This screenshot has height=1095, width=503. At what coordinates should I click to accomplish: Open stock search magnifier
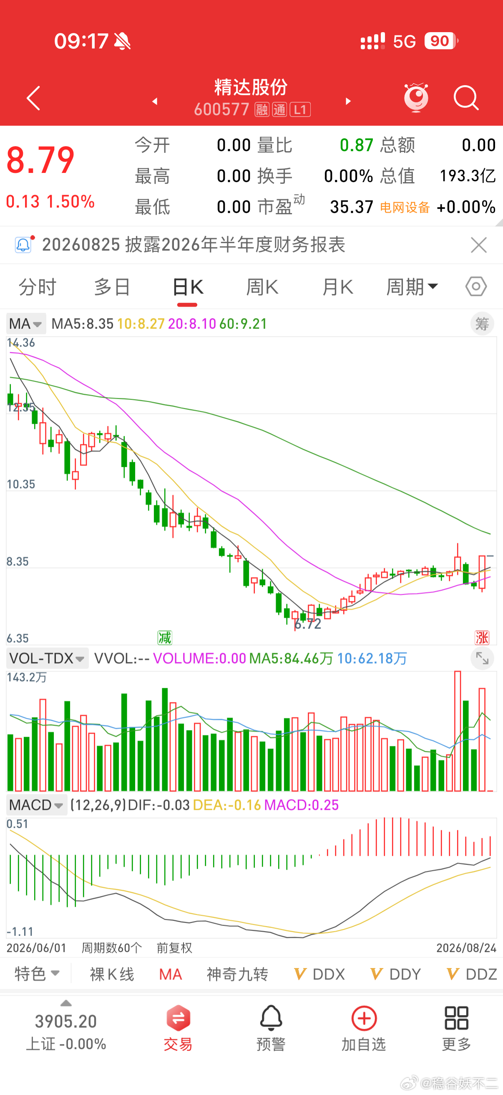[466, 98]
